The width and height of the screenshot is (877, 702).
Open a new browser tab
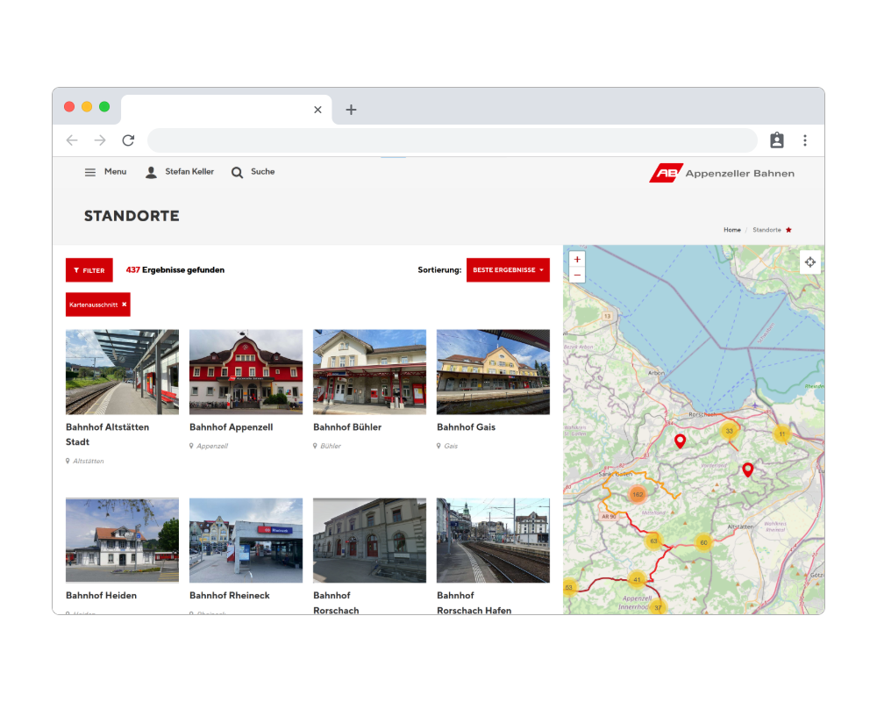coord(351,110)
